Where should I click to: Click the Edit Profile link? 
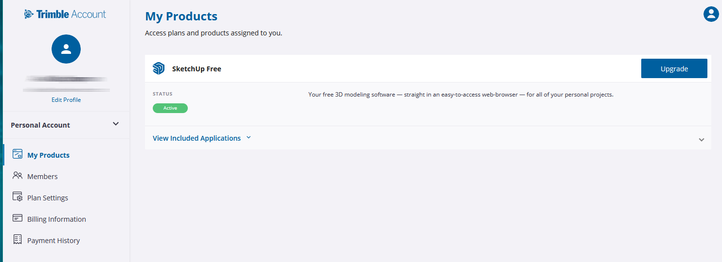(x=66, y=100)
